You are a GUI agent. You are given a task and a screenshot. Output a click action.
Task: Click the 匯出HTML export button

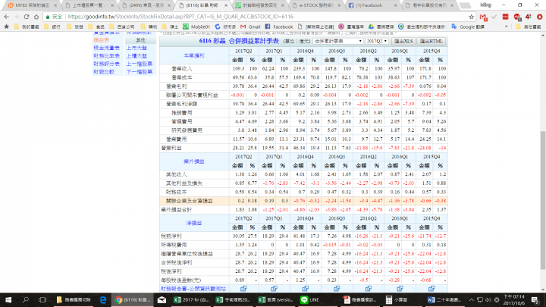click(431, 41)
